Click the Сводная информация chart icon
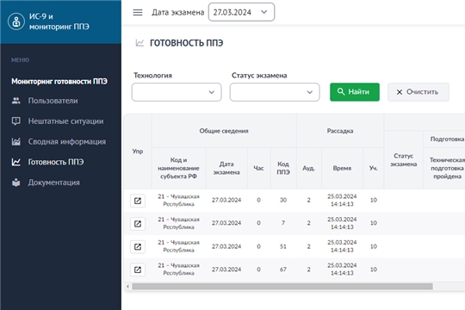465x310 pixels. pos(16,141)
